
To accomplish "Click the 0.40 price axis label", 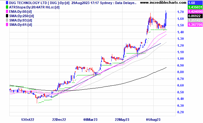I will coord(180,99).
